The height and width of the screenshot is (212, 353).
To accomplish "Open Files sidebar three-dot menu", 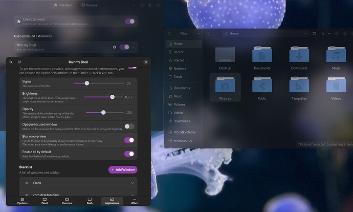I will (198, 34).
